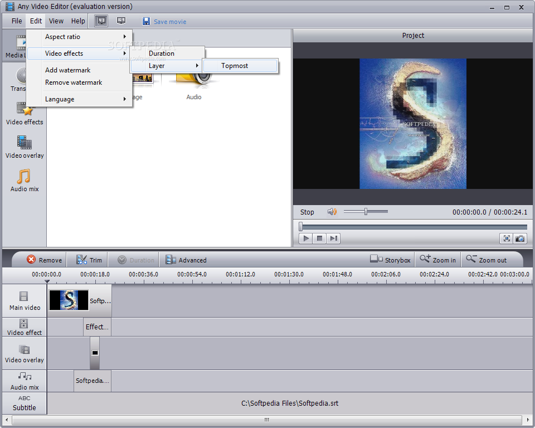This screenshot has width=535, height=428.
Task: Expand the Layer submenu
Action: coord(167,66)
